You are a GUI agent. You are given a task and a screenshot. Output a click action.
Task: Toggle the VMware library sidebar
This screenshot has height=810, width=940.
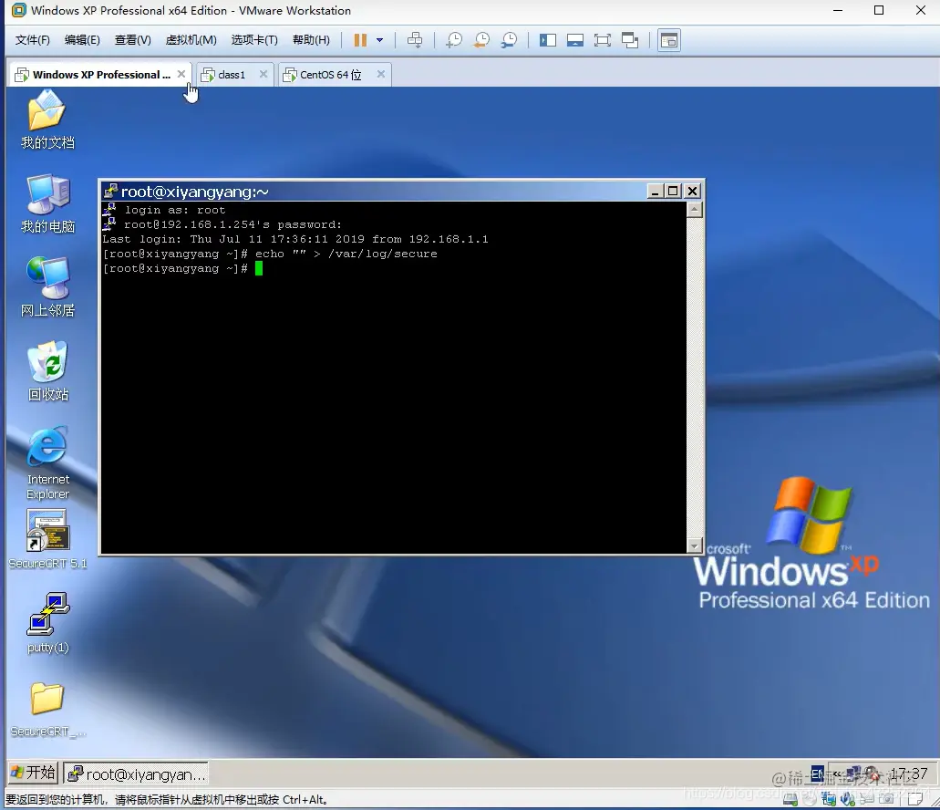547,40
